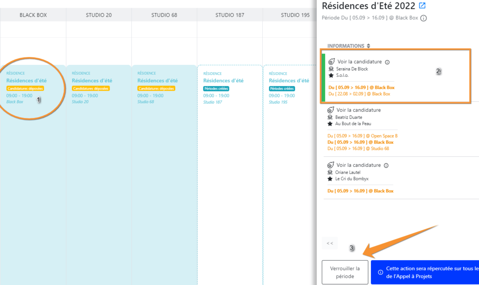
Task: Click the candidature icon for Beatriz Duarte
Action: click(330, 110)
